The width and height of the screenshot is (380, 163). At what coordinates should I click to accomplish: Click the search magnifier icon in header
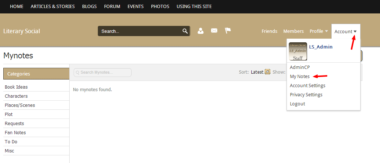click(185, 31)
